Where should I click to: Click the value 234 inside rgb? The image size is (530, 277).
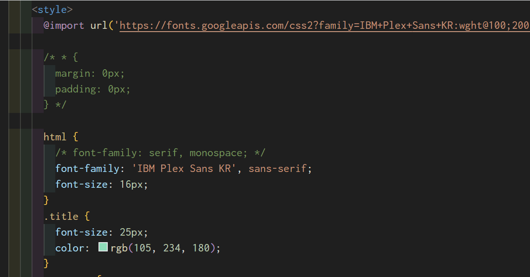click(x=172, y=248)
